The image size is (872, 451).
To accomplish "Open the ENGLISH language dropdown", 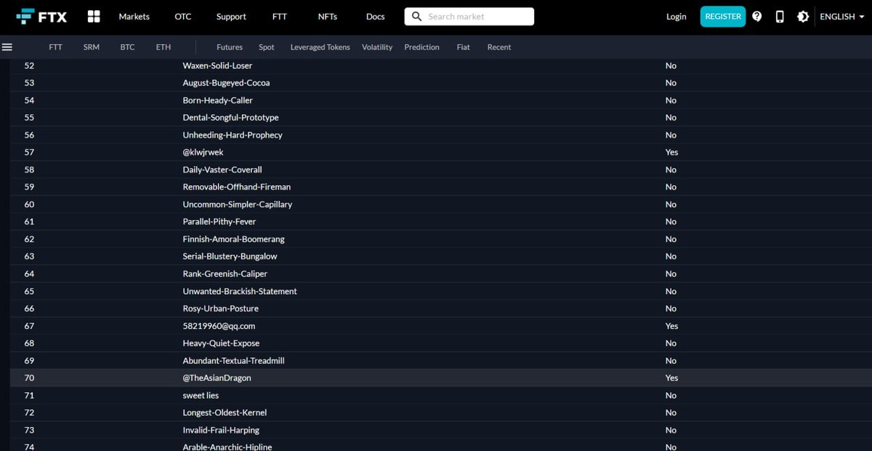I will coord(842,16).
